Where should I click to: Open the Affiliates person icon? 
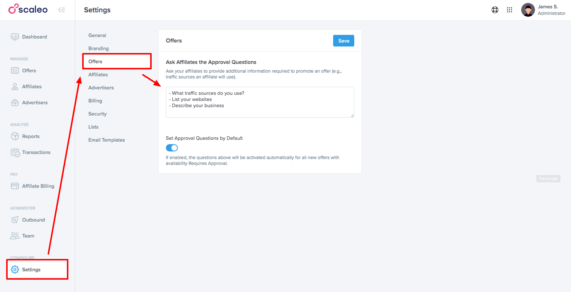(x=15, y=86)
